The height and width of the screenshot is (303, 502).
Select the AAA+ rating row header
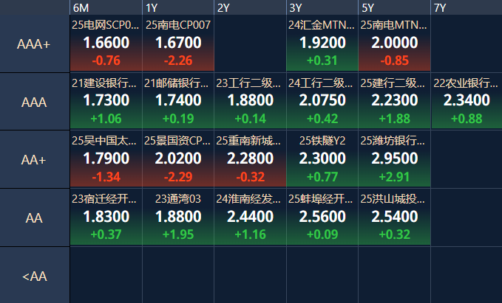[x=35, y=43]
